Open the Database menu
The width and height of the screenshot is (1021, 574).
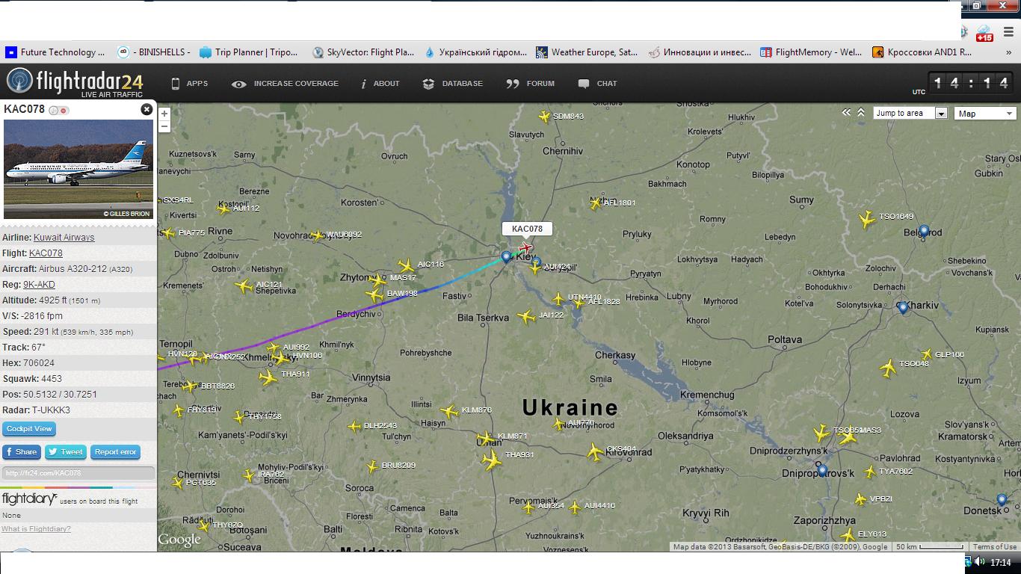coord(453,84)
